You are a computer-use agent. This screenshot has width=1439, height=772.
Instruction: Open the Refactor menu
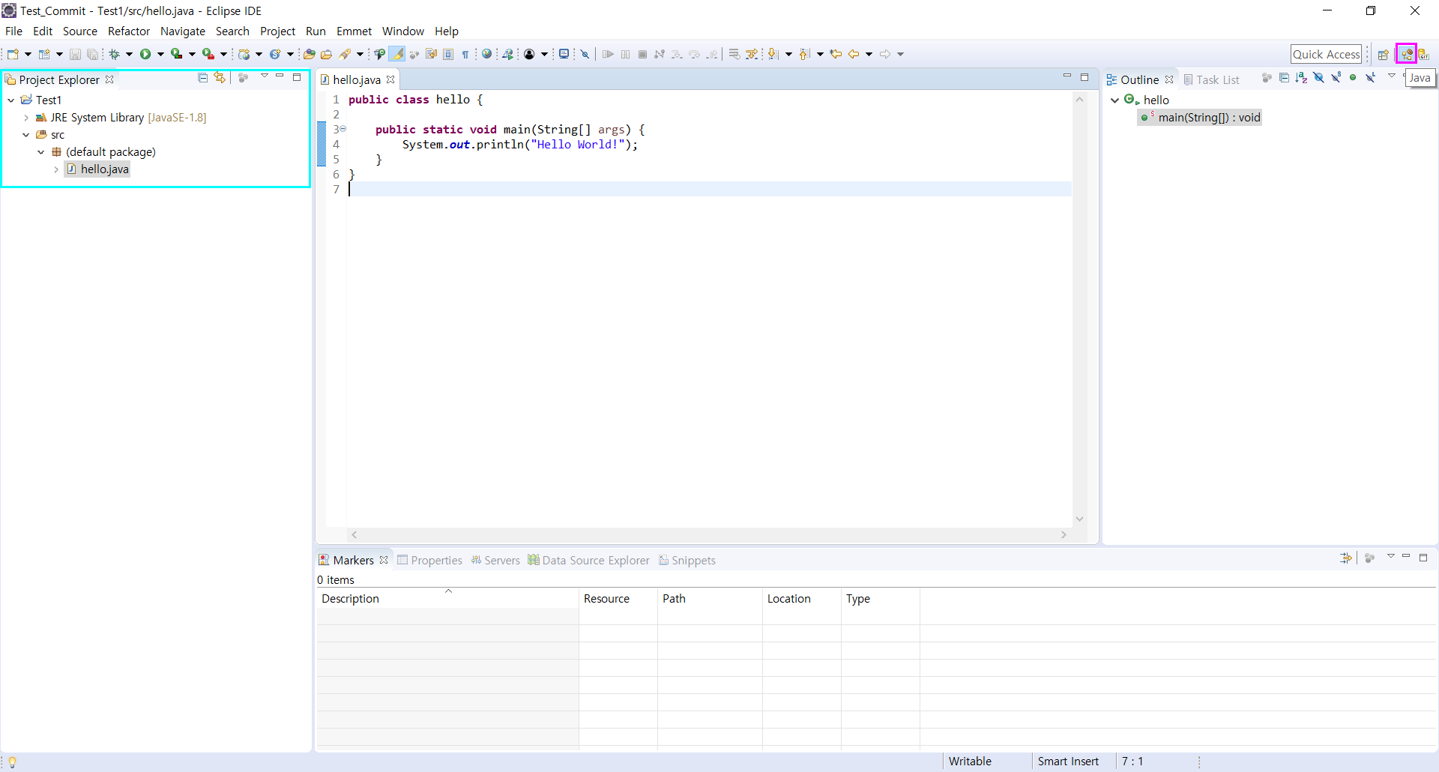pos(129,31)
